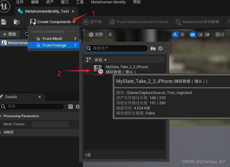230x167 pixels.
Task: Open Details panel settings gear
Action: pyautogui.click(x=77, y=107)
